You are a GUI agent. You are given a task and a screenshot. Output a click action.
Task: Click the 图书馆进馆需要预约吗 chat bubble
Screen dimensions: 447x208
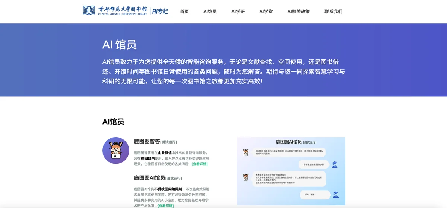pos(314,164)
